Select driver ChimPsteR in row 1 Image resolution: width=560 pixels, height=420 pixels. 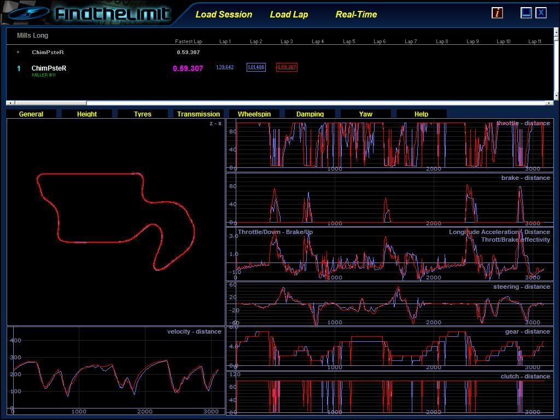pos(49,68)
